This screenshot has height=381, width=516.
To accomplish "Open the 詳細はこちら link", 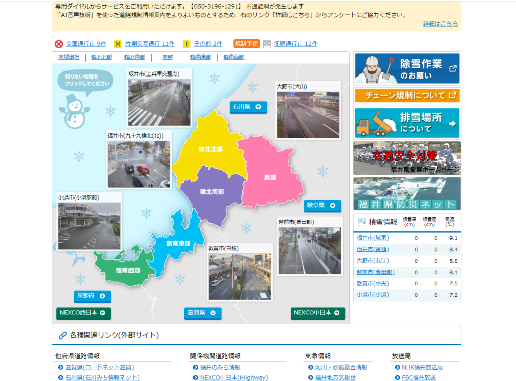I will tap(440, 24).
